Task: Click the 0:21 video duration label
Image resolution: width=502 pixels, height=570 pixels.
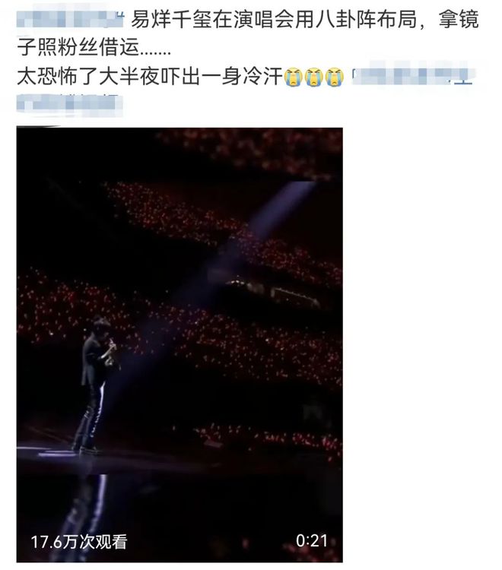Action: tap(311, 541)
